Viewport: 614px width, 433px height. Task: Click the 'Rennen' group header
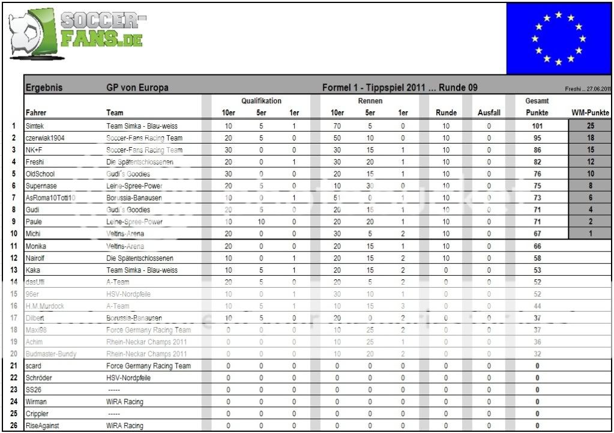(370, 101)
